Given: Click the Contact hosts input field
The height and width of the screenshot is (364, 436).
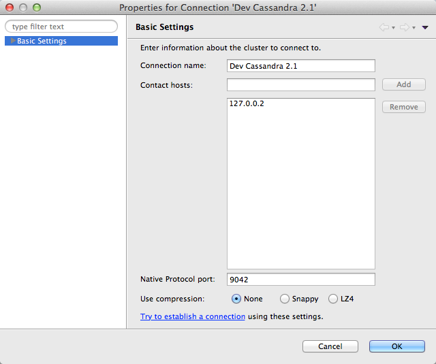Looking at the screenshot, I should tap(301, 84).
